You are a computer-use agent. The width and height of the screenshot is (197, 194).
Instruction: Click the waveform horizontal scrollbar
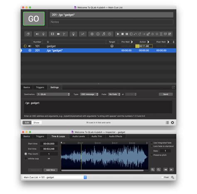pyautogui.click(x=103, y=170)
